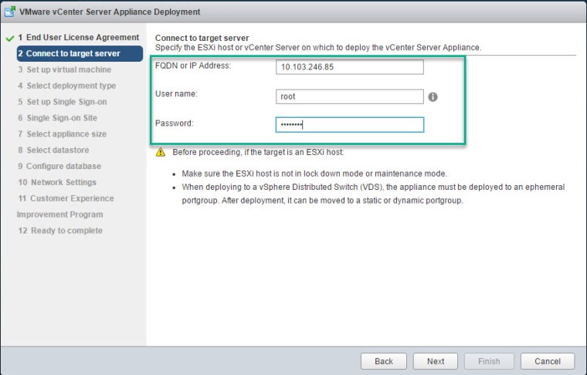The height and width of the screenshot is (375, 587).
Task: Click the green checkmark beside License Agreement step
Action: coord(10,38)
